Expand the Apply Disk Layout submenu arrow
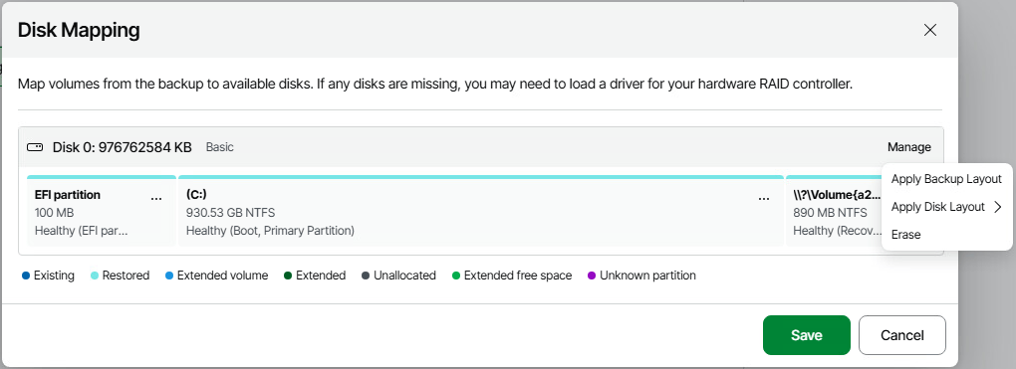This screenshot has width=1016, height=369. [997, 207]
